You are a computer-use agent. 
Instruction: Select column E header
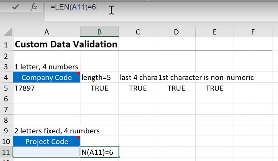tap(214, 32)
